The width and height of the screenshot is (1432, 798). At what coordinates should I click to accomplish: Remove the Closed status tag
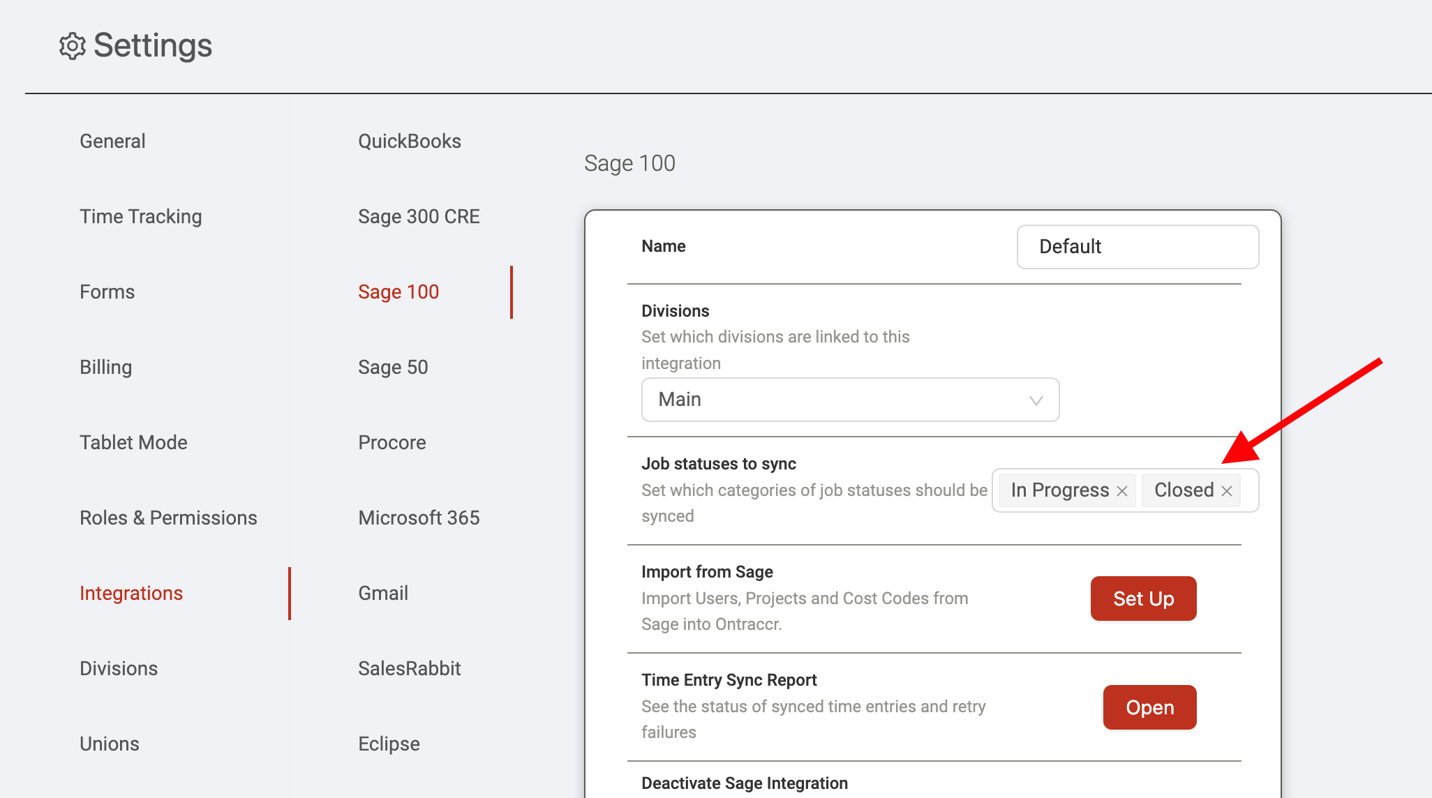click(x=1227, y=491)
